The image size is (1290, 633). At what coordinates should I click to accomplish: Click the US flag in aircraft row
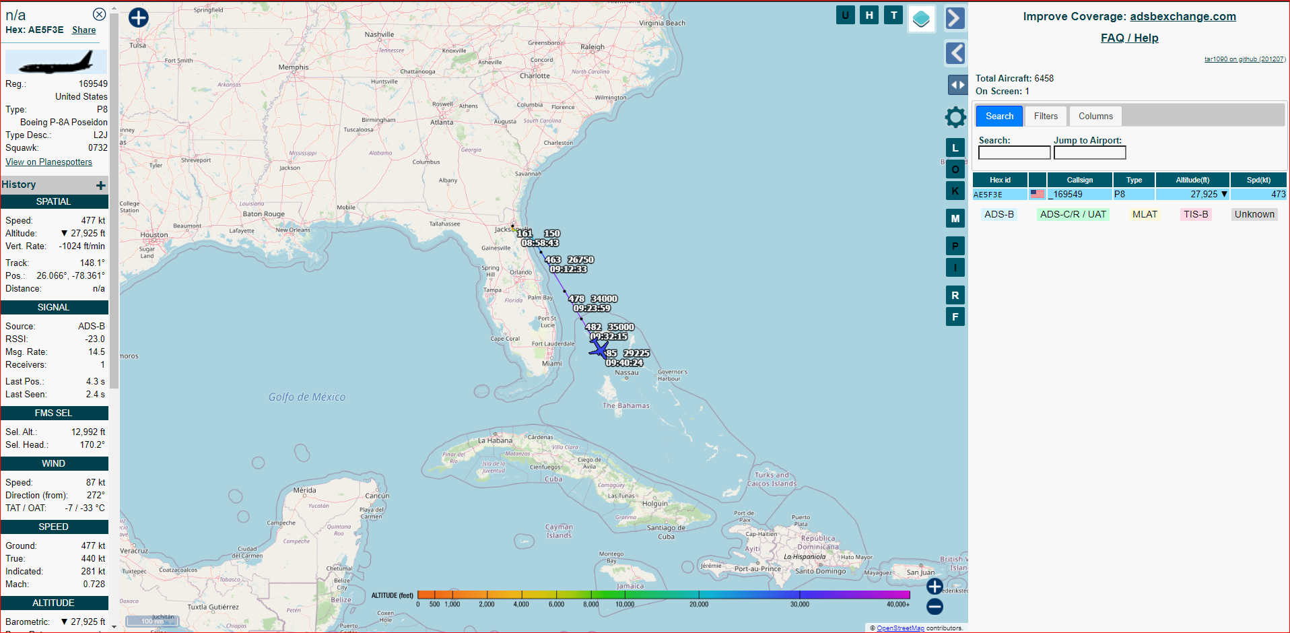pyautogui.click(x=1038, y=194)
